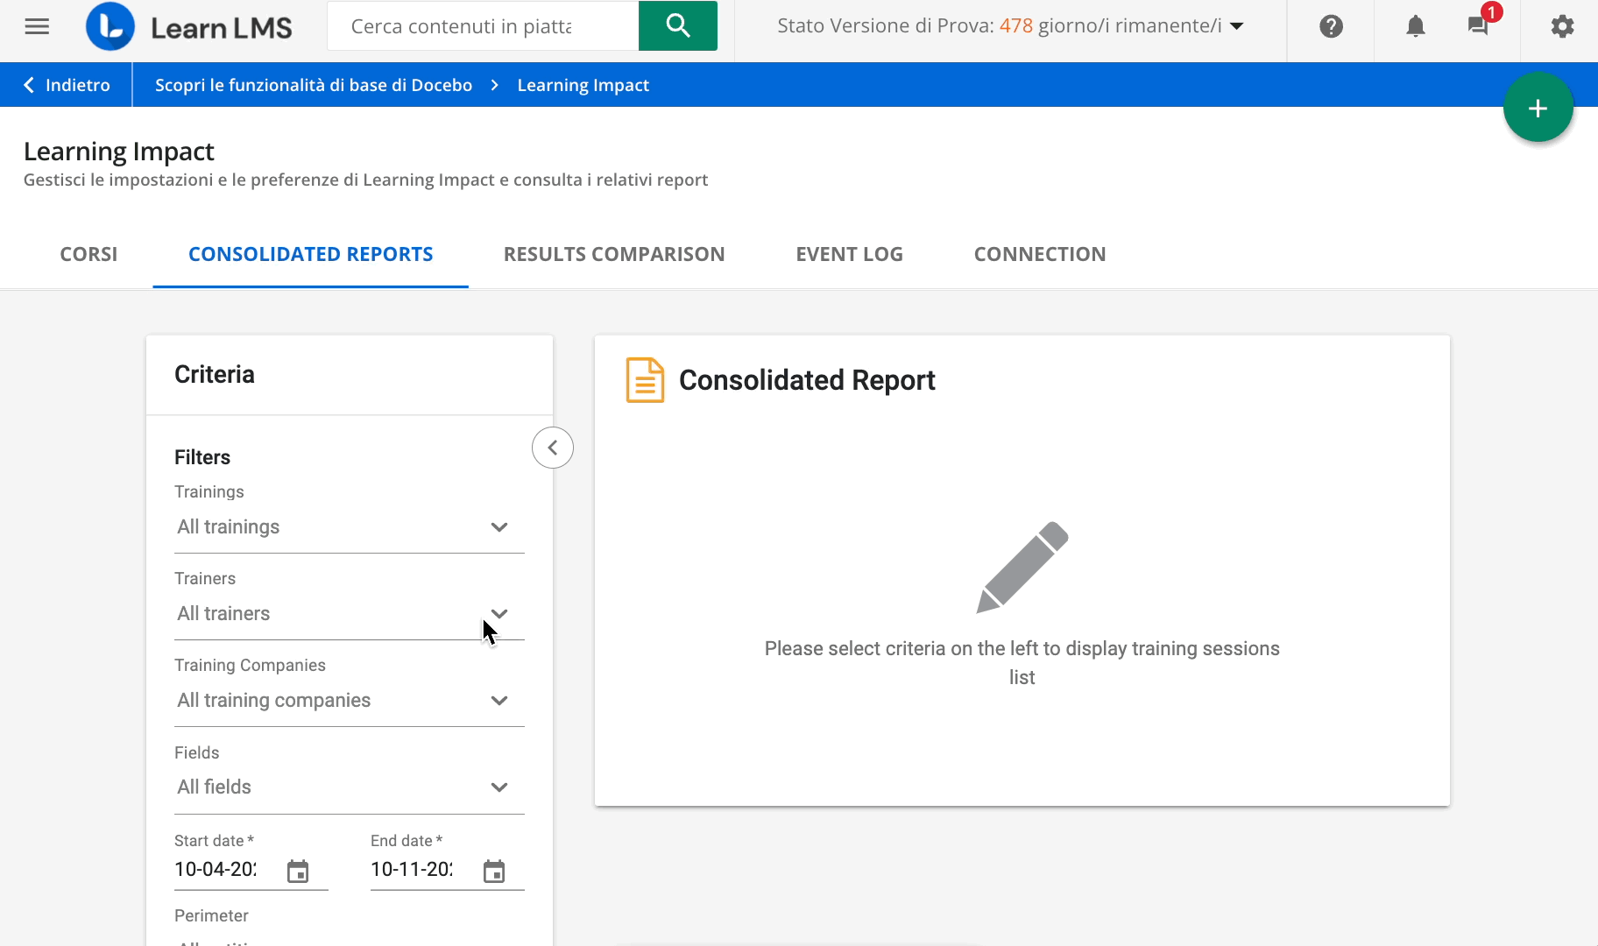Open the messages chat icon
Screen dimensions: 1598x946
pos(1478,25)
